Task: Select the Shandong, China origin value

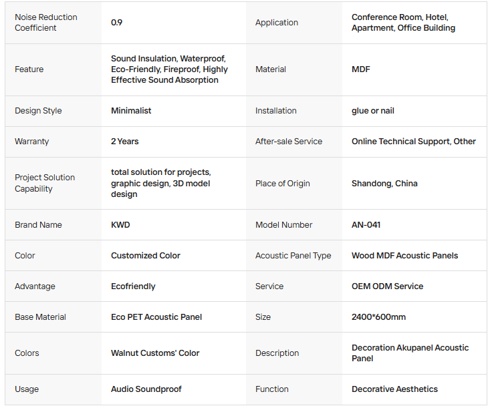Action: 384,184
